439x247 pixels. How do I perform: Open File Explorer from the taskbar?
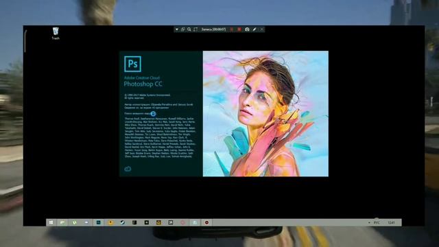(62, 222)
